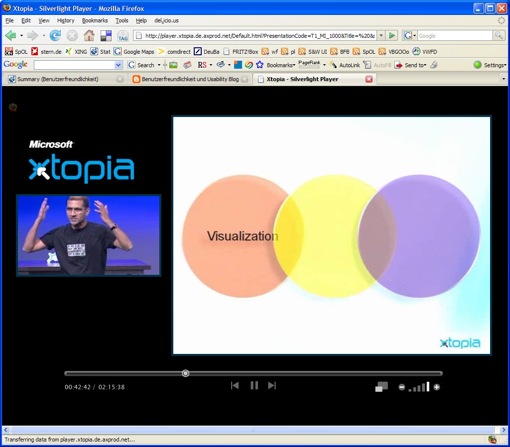Click the speaker video thumbnail
Image resolution: width=510 pixels, height=447 pixels.
(89, 235)
